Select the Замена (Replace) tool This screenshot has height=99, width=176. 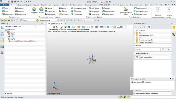pyautogui.click(x=106, y=8)
